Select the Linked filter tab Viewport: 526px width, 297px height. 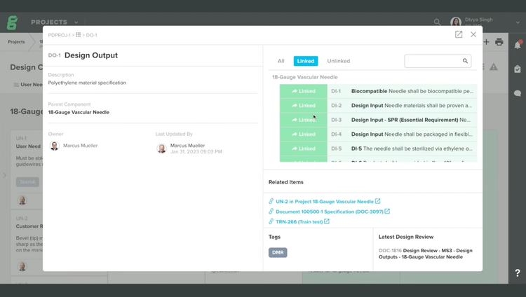pyautogui.click(x=306, y=61)
